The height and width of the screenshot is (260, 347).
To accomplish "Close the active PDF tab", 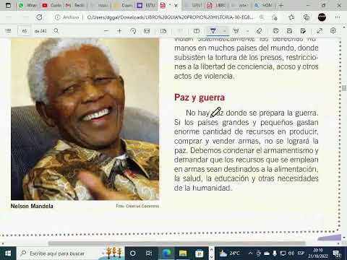I will pos(176,5).
